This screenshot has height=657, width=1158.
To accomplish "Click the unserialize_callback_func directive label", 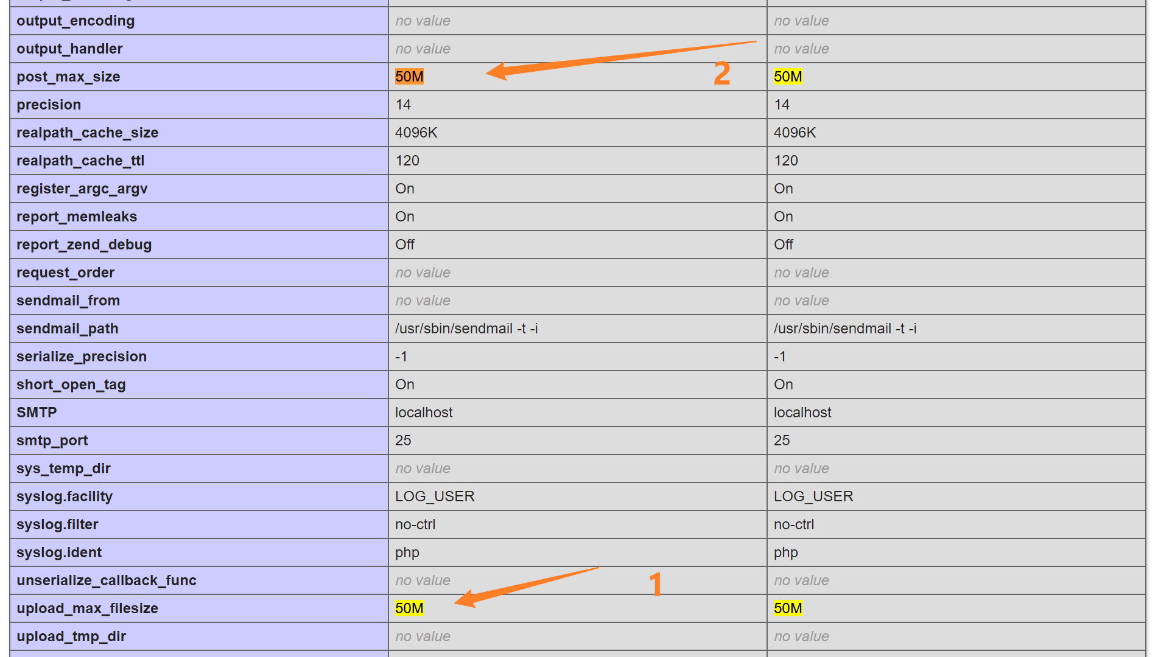I will pyautogui.click(x=107, y=580).
